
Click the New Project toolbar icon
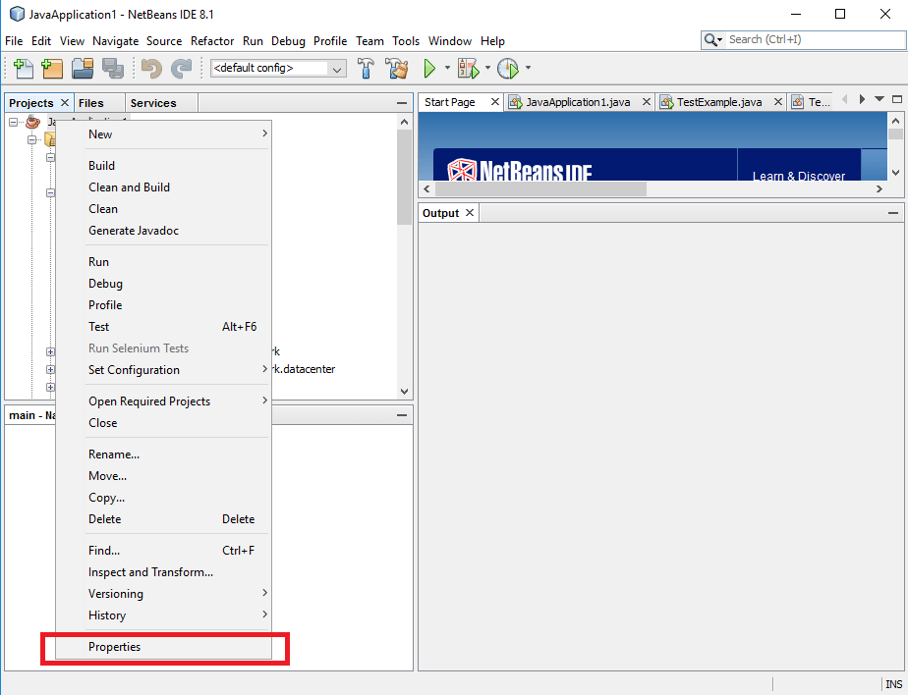[x=52, y=69]
